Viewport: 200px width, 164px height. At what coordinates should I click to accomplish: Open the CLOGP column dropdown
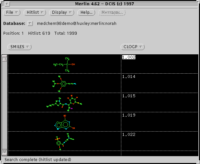coord(132,47)
